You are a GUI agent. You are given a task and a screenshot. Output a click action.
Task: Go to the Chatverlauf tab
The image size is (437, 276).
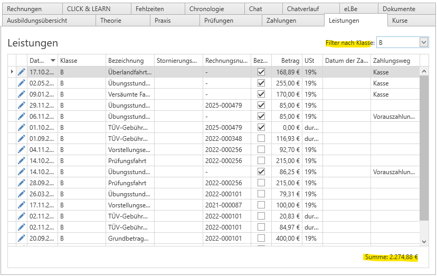(x=311, y=9)
